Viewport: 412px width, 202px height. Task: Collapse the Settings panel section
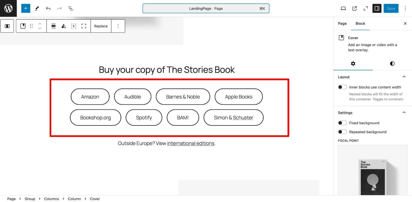404,113
